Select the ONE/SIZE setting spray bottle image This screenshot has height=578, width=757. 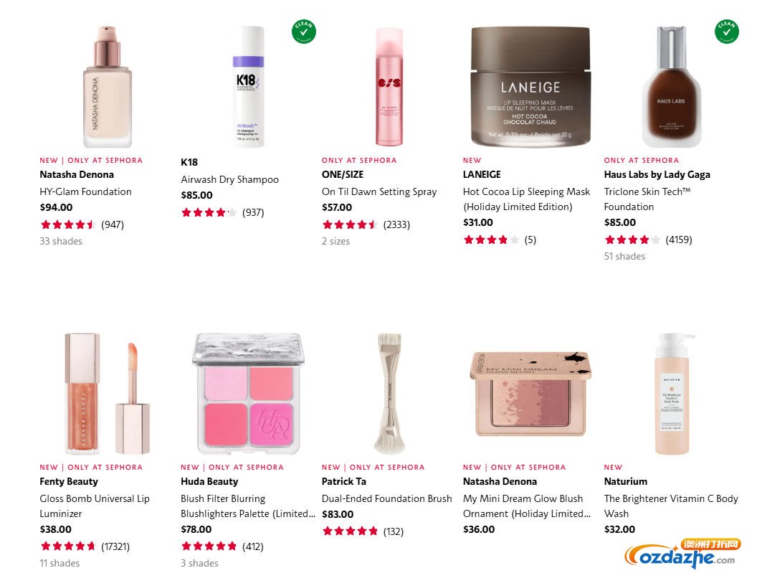coord(389,86)
